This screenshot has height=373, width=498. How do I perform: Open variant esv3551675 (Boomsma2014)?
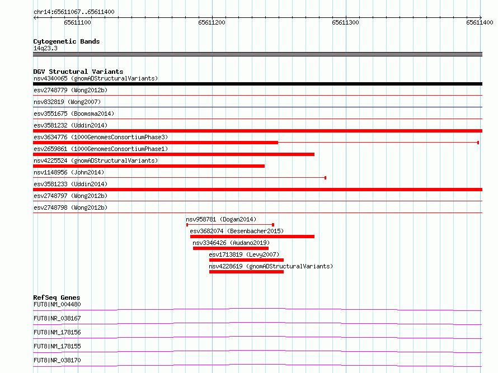point(74,114)
